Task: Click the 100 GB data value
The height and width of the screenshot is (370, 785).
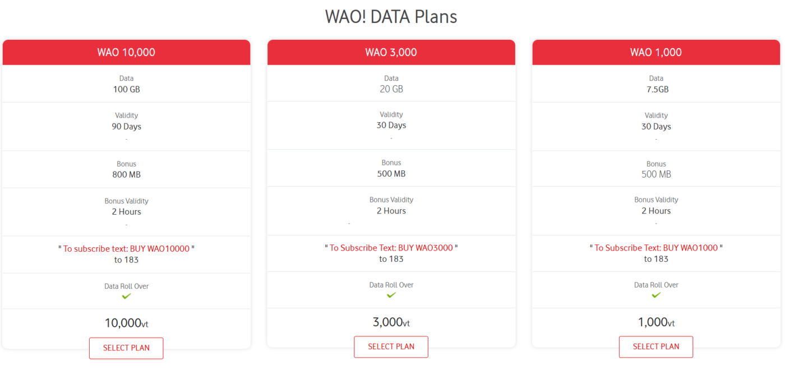Action: pyautogui.click(x=126, y=90)
